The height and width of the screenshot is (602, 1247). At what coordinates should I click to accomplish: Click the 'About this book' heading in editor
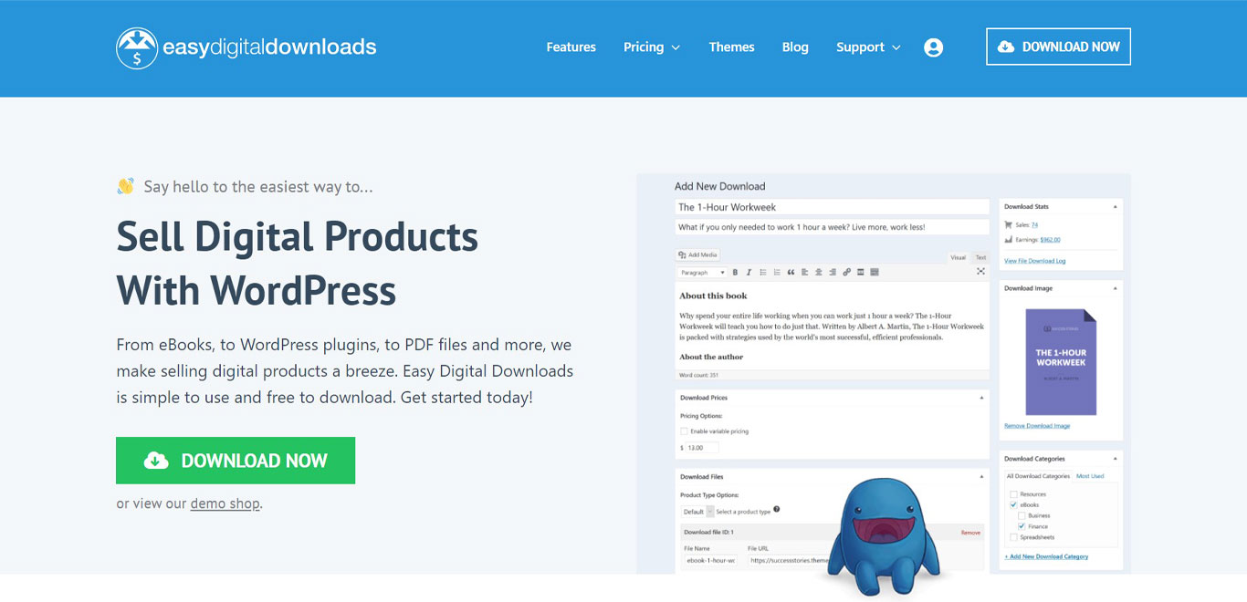[x=713, y=296]
